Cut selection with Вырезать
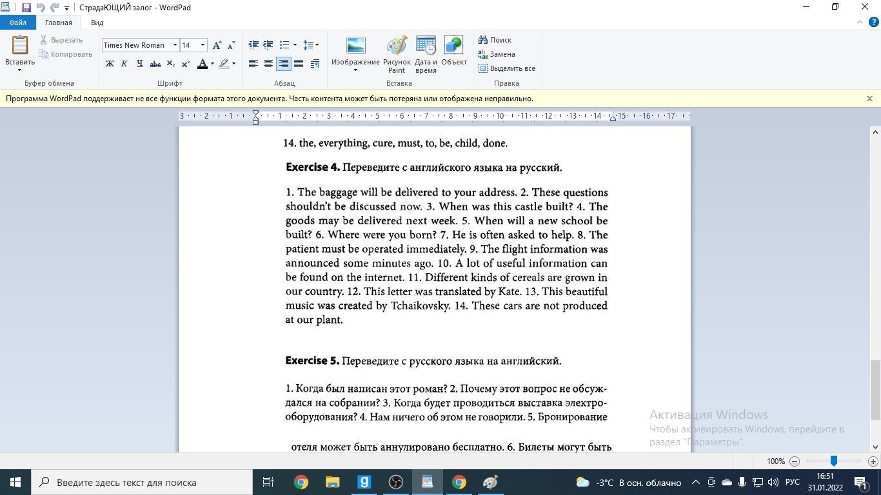The width and height of the screenshot is (881, 495). click(61, 40)
